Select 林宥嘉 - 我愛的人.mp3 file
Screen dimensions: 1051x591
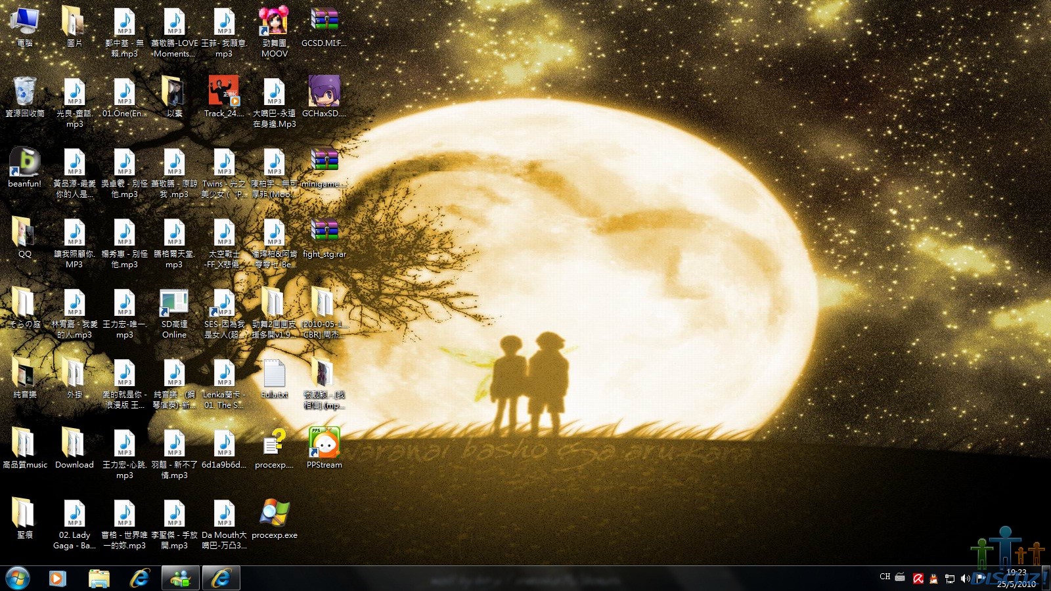click(75, 314)
